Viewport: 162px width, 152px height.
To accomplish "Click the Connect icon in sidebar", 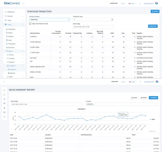I will click(x=6, y=16).
